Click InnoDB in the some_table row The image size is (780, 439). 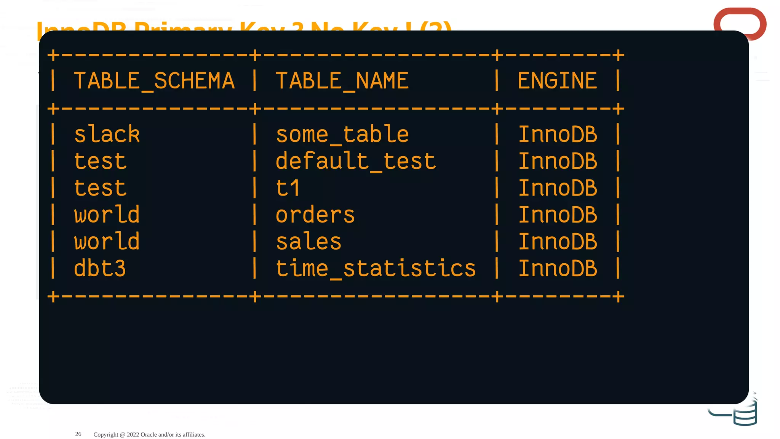tap(558, 135)
